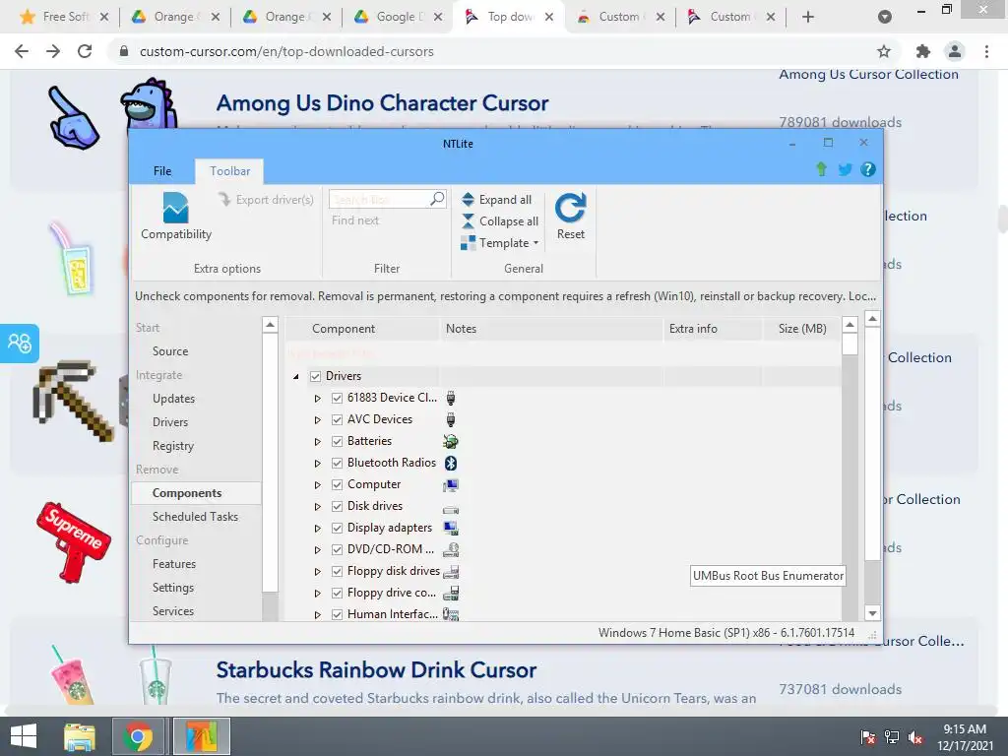Click the Computer device icon
The image size is (1008, 756).
pyautogui.click(x=451, y=484)
